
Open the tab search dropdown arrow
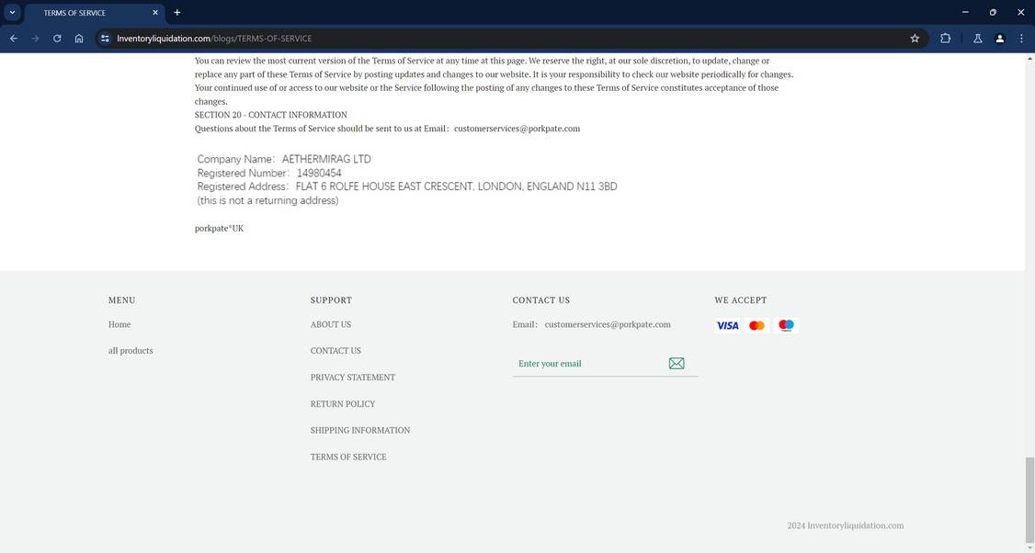(x=12, y=13)
